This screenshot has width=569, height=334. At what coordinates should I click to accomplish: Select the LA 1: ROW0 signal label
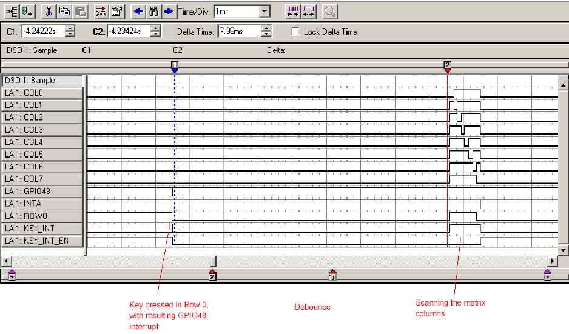click(43, 216)
